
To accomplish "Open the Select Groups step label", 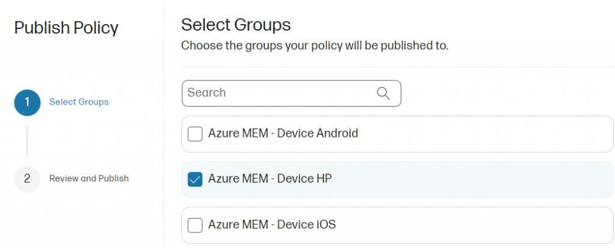I will (x=79, y=102).
